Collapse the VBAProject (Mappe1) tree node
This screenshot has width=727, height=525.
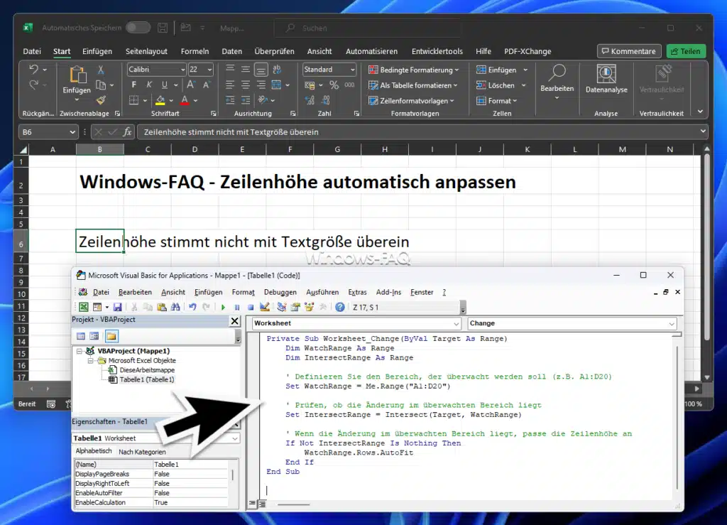pyautogui.click(x=80, y=351)
